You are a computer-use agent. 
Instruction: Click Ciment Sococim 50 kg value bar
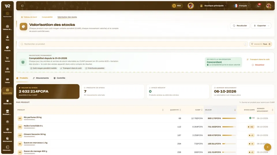click(x=229, y=135)
